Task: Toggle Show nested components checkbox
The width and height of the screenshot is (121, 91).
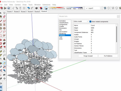Action: (90, 21)
